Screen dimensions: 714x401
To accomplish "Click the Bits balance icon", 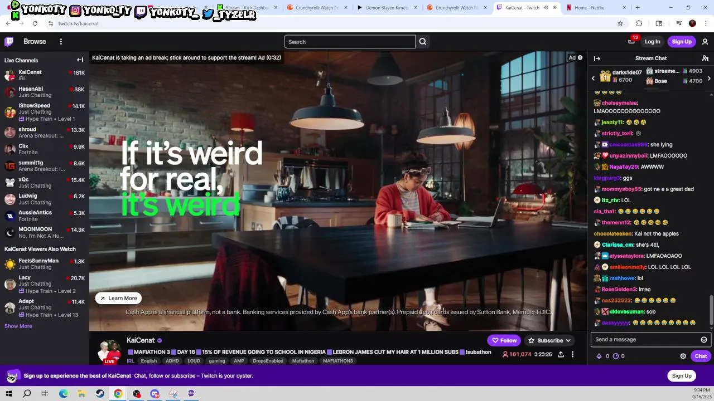I will [599, 356].
